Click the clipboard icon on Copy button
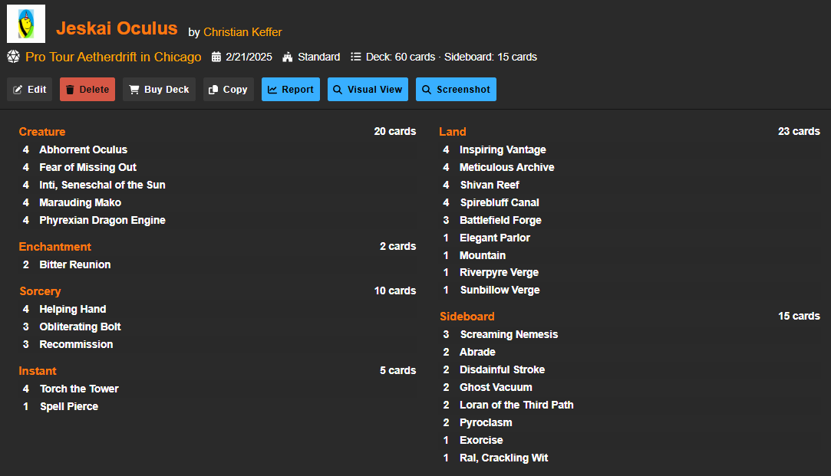831x476 pixels. click(213, 90)
